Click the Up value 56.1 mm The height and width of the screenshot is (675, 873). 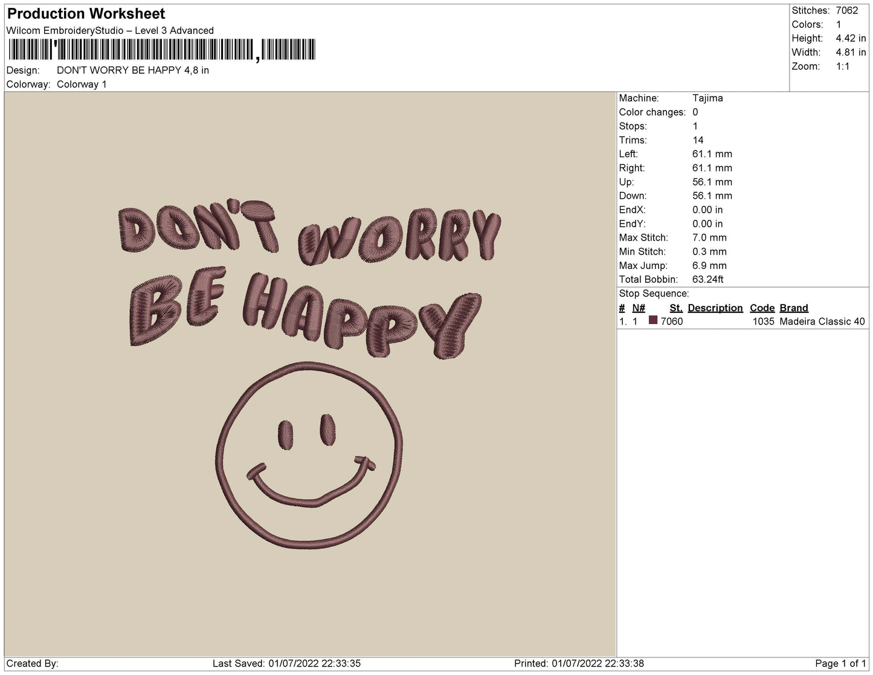pyautogui.click(x=712, y=181)
